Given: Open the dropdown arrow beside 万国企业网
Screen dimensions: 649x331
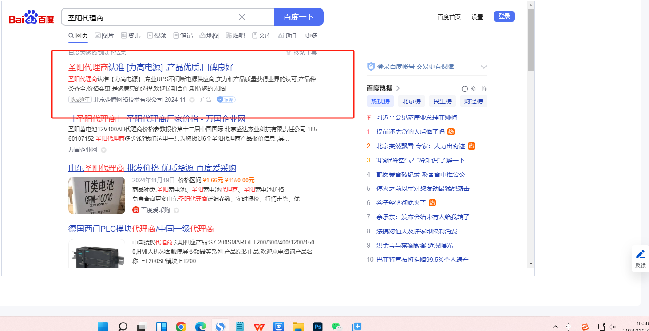Looking at the screenshot, I should click(103, 150).
